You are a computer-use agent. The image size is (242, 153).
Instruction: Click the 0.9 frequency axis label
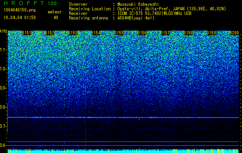3,88
